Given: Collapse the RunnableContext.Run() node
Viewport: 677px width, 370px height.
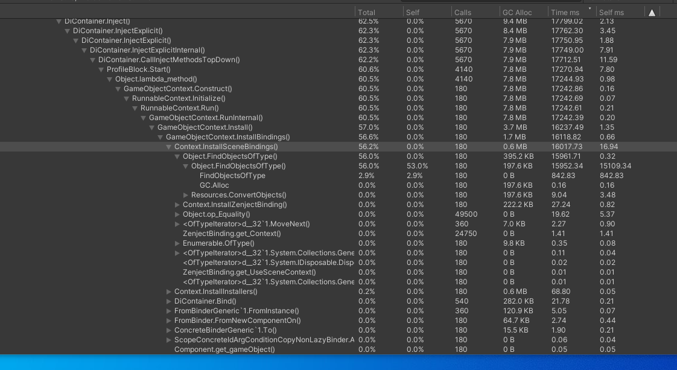Looking at the screenshot, I should coord(135,109).
